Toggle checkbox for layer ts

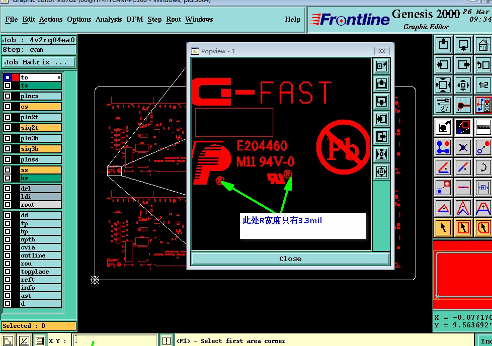coord(8,85)
